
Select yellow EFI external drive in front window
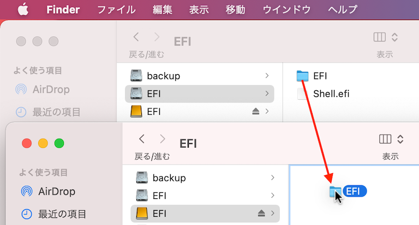(x=205, y=214)
